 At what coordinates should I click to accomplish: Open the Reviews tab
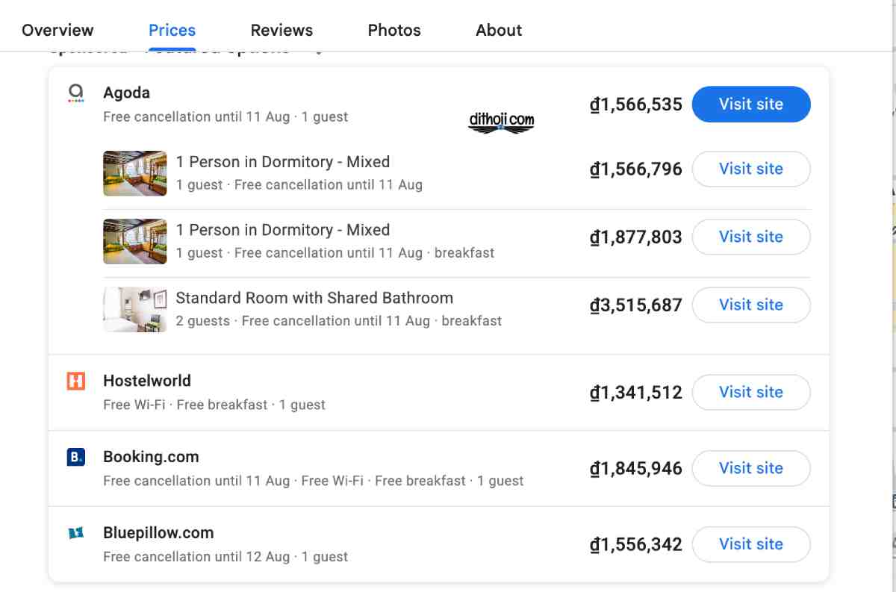pyautogui.click(x=281, y=31)
